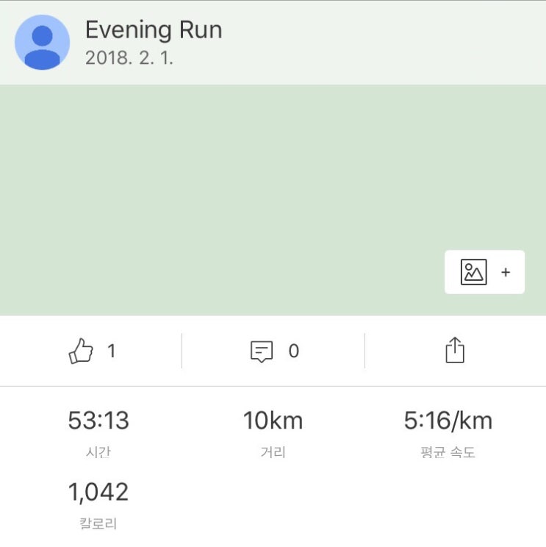Click the picture icon on map
Viewport: 546px width, 547px height.
[x=473, y=272]
